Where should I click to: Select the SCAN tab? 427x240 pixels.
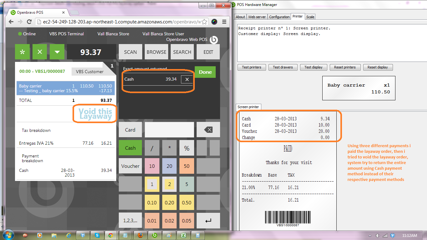point(130,52)
